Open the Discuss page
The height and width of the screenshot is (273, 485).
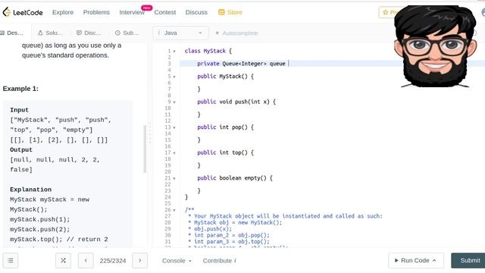click(196, 12)
